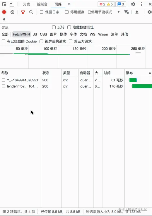The height and width of the screenshot is (216, 152).
Task: Sort by the 时间 column header
Action: tap(113, 73)
